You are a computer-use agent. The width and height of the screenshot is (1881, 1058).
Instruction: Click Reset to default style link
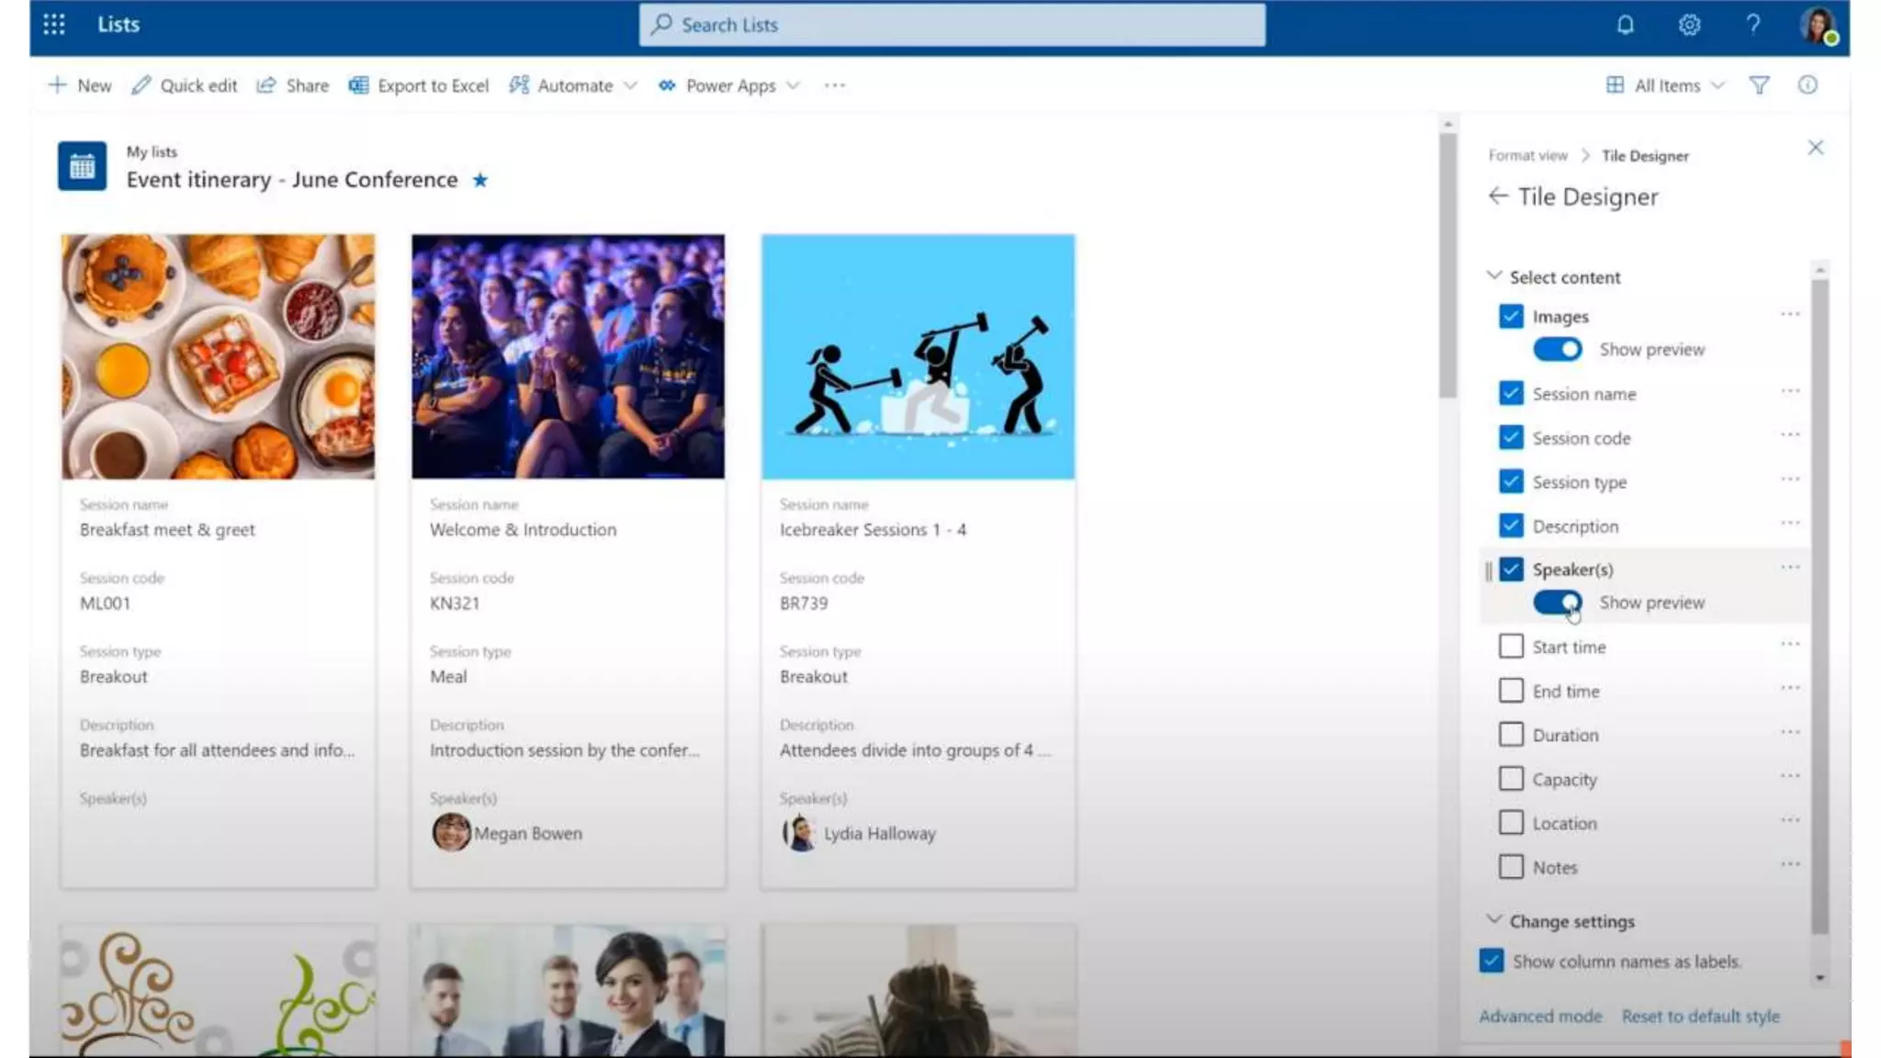click(x=1700, y=1016)
